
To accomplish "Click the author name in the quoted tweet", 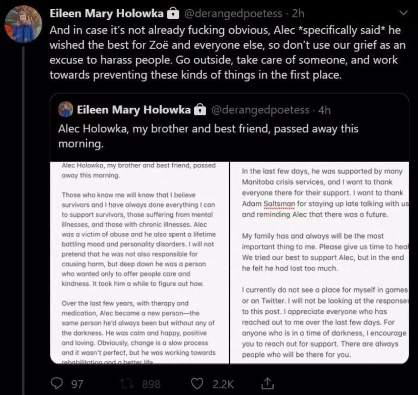I will [x=134, y=110].
